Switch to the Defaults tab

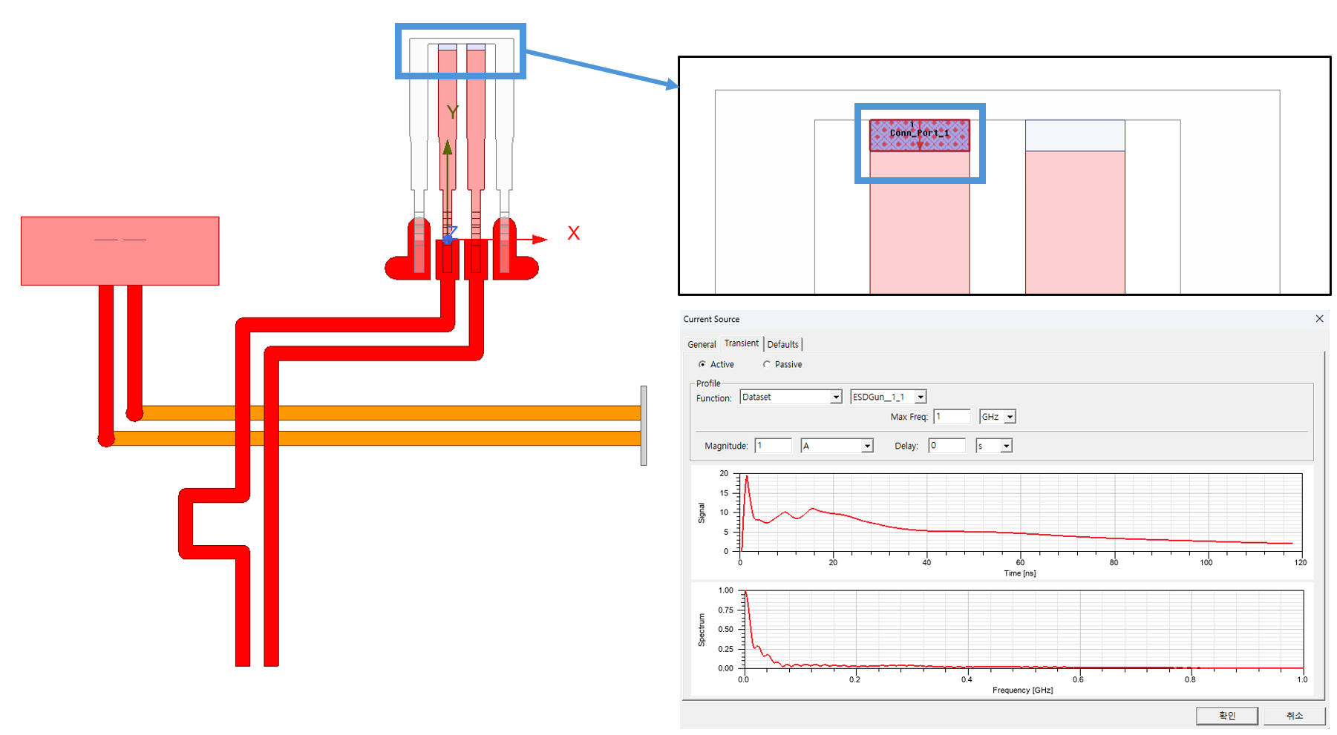coord(782,345)
